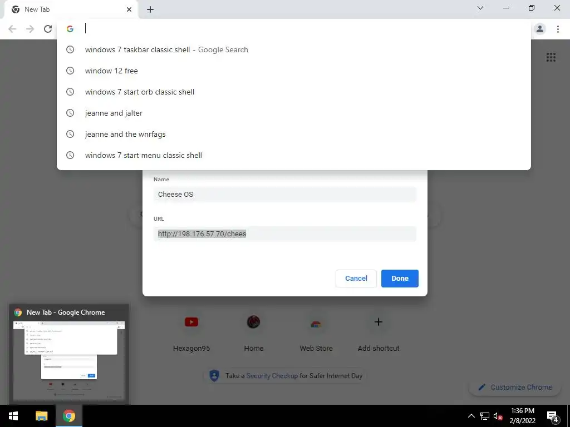Open the Chrome profile avatar icon
This screenshot has width=570, height=427.
click(540, 29)
